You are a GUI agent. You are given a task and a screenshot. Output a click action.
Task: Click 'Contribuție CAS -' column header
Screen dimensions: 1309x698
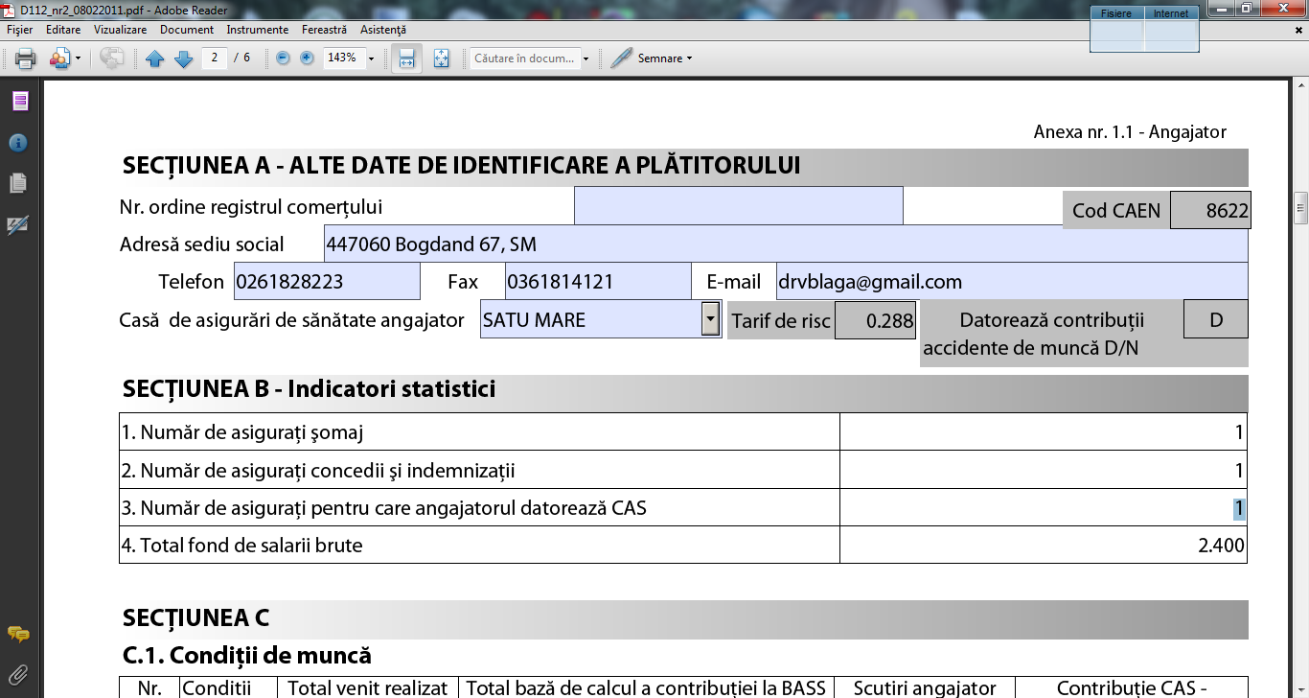[1132, 687]
